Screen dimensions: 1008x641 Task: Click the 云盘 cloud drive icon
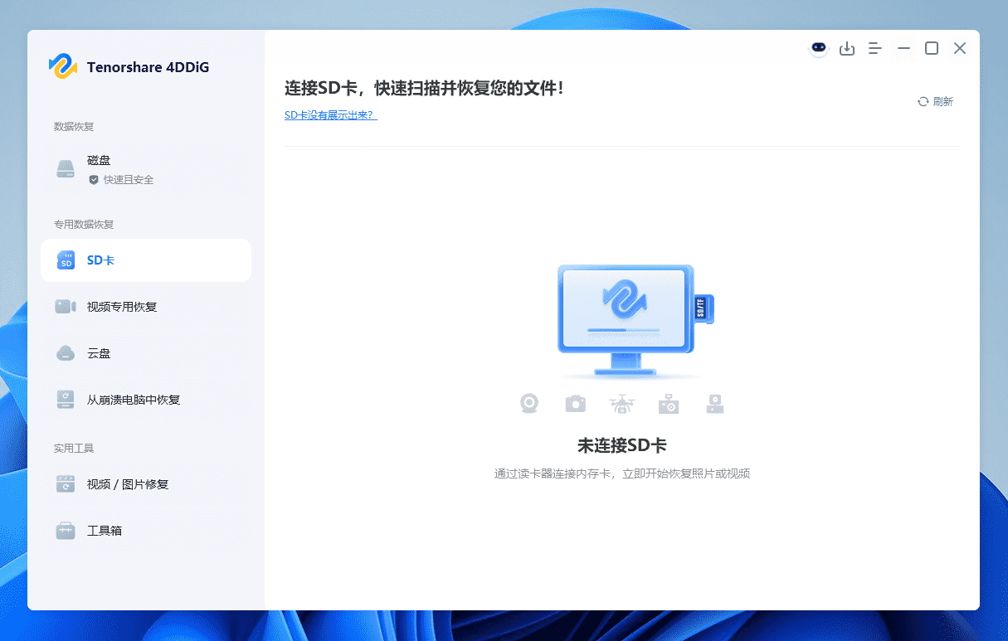point(66,352)
